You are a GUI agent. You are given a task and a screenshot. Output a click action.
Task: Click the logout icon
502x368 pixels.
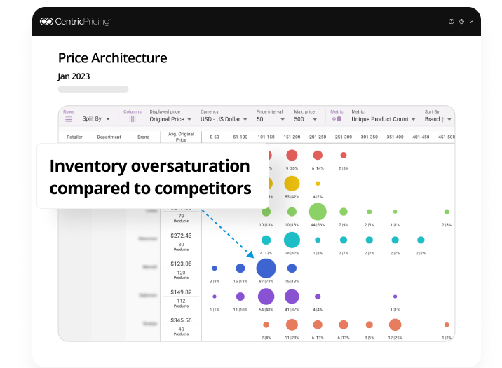pos(472,22)
